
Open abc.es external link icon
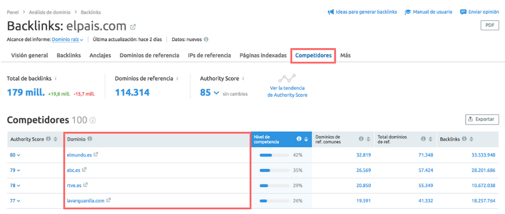pos(85,170)
